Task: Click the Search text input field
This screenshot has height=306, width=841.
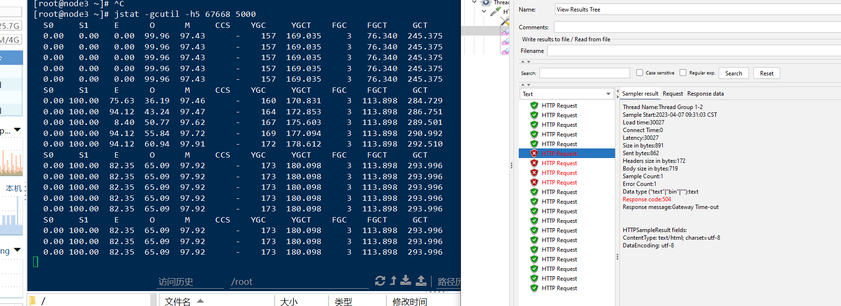Action: point(584,73)
